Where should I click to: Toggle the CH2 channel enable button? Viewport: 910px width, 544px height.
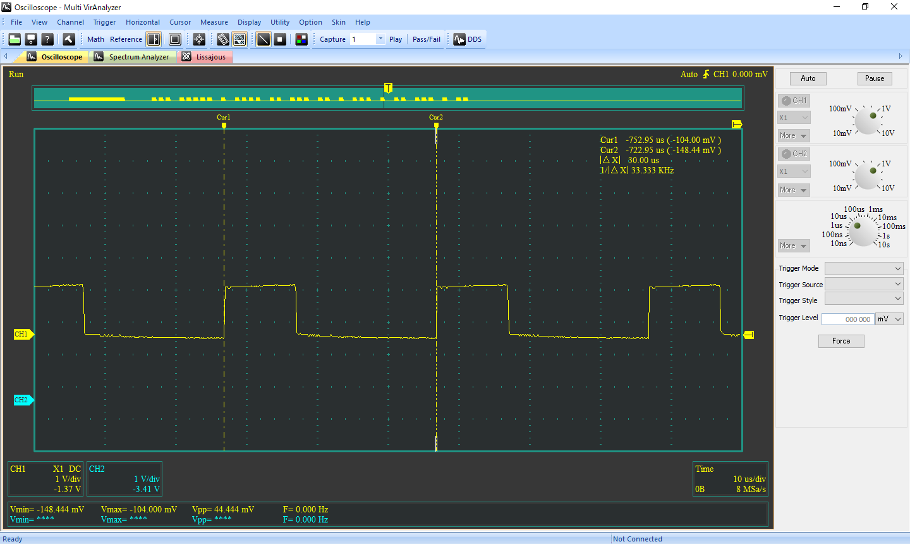794,154
